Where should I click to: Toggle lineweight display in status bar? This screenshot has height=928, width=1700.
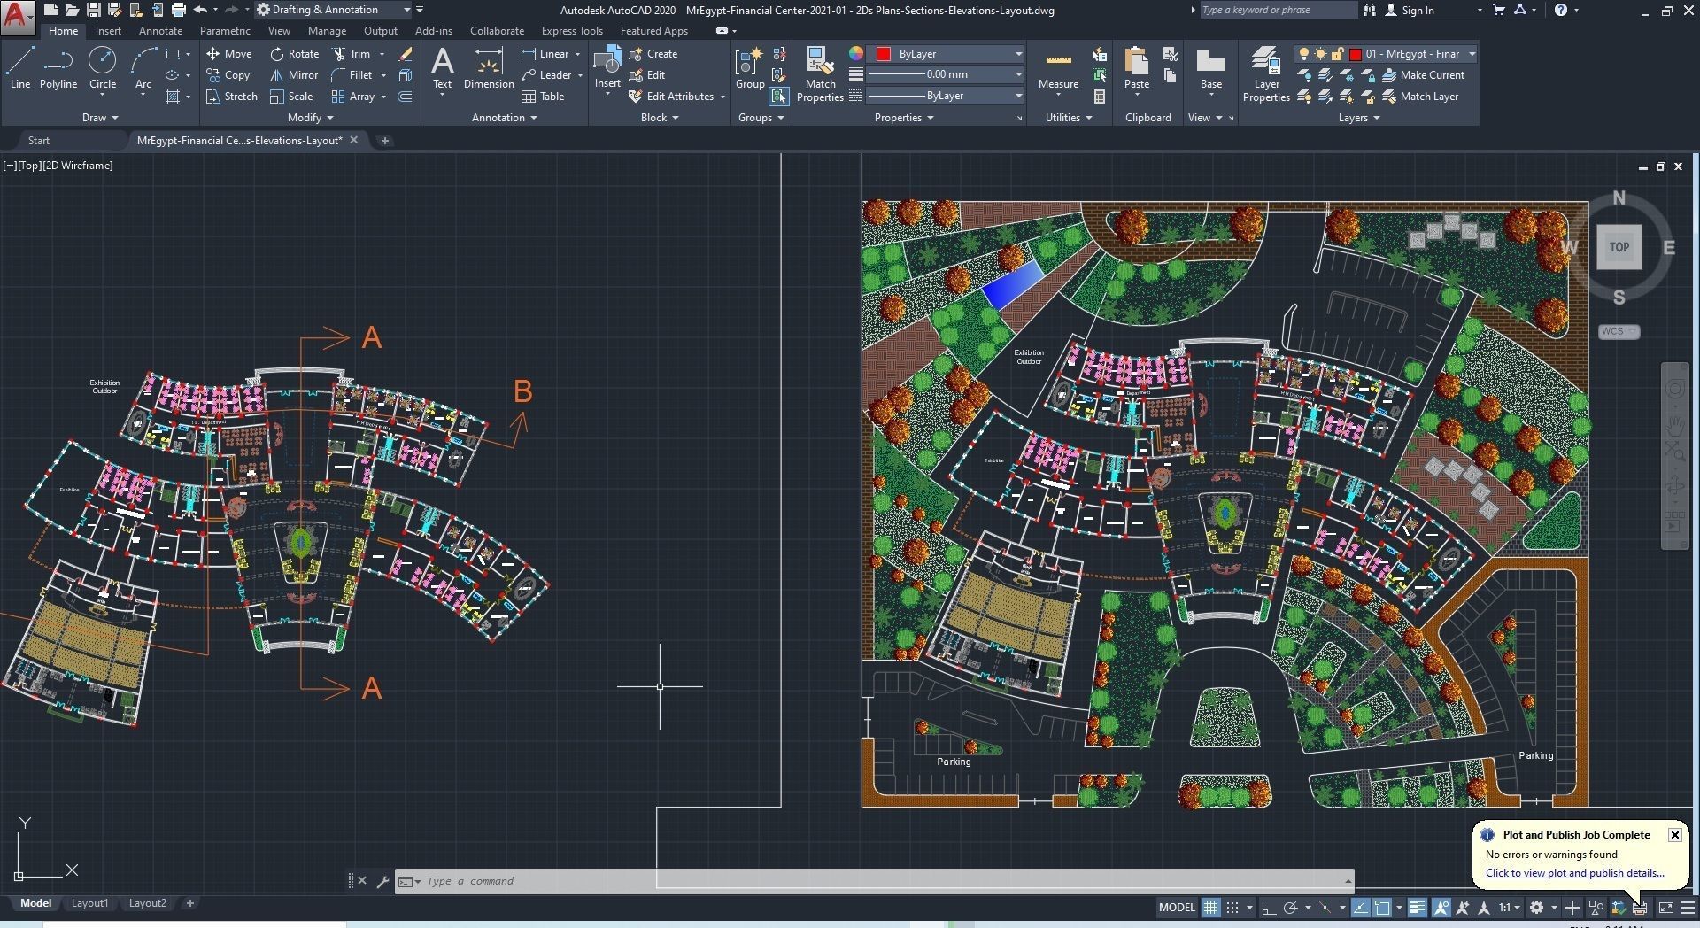1418,908
